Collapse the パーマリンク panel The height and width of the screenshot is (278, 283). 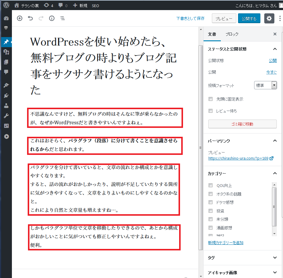coord(243,141)
